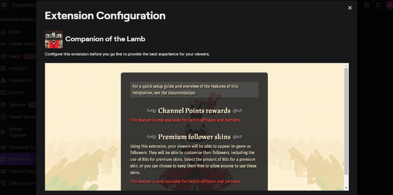Select the Alerts megaphone icon

(3, 56)
